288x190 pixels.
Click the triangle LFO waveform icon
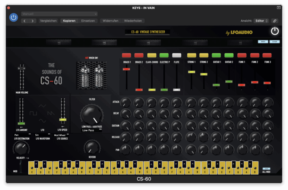42,106
